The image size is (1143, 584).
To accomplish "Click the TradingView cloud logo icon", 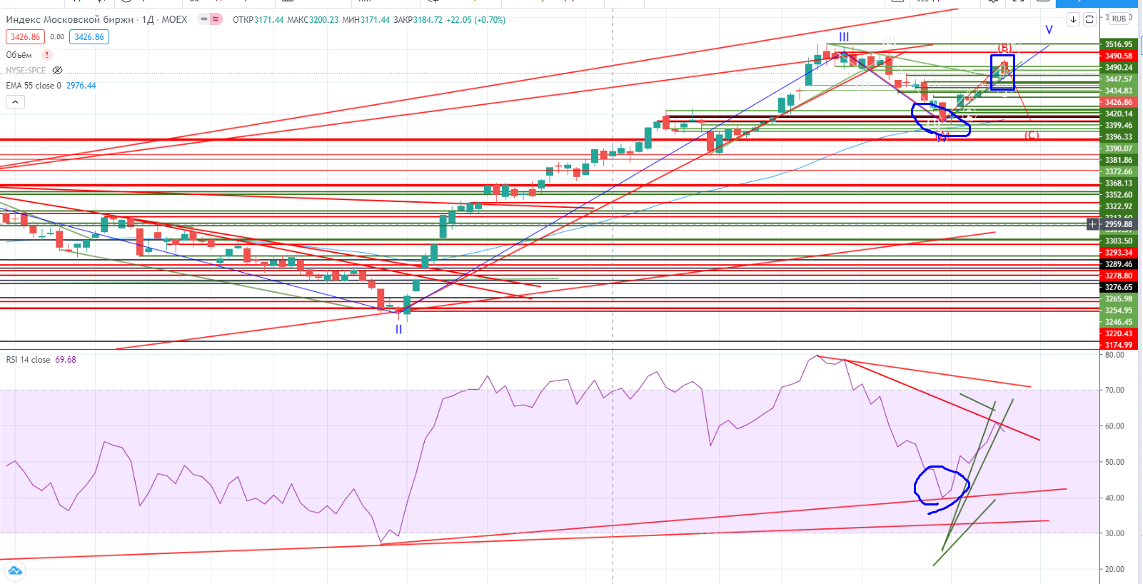I will pos(15,570).
